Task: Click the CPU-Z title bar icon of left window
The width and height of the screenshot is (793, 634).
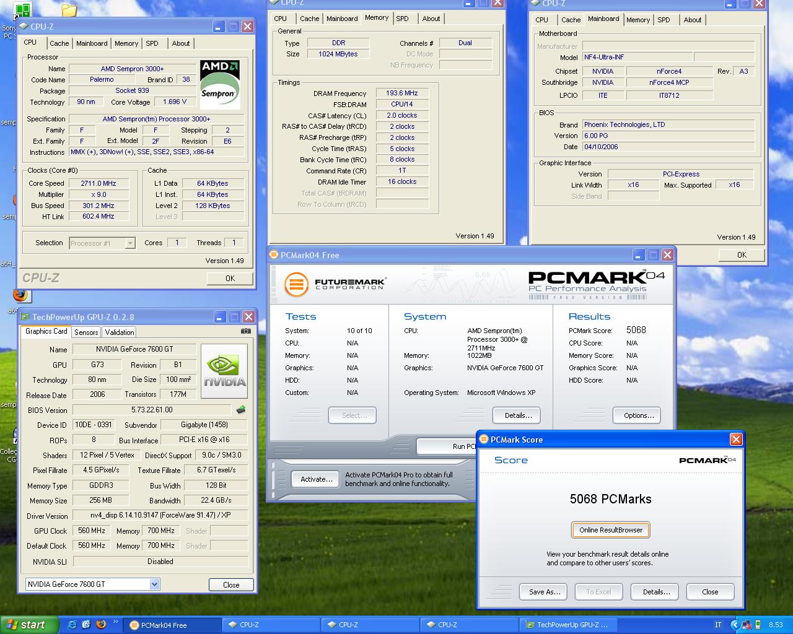Action: [x=24, y=27]
